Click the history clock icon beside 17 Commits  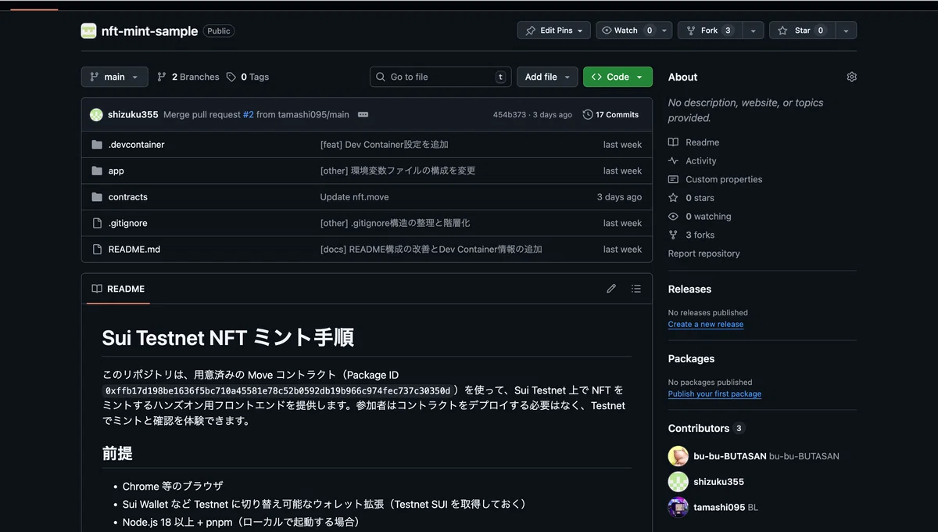pyautogui.click(x=588, y=114)
